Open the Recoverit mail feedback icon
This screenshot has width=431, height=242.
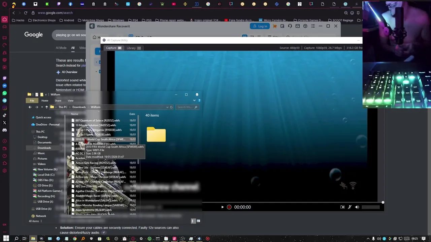click(298, 26)
